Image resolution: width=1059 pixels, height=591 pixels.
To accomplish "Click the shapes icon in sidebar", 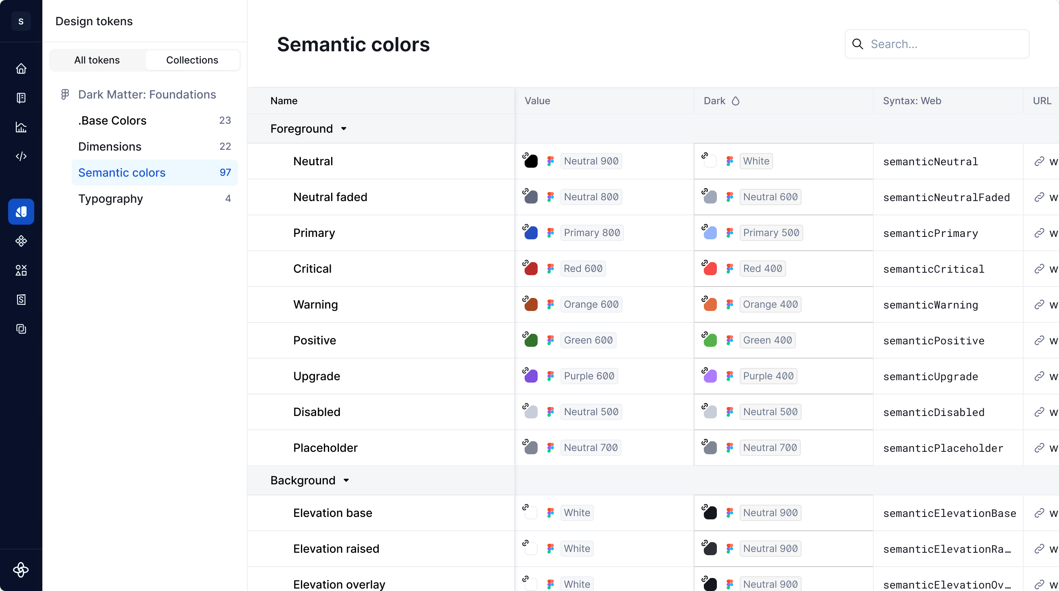I will click(x=21, y=270).
